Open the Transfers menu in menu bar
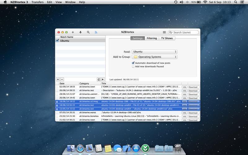Image resolution: width=248 pixels, height=155 pixels. [x=38, y=2]
